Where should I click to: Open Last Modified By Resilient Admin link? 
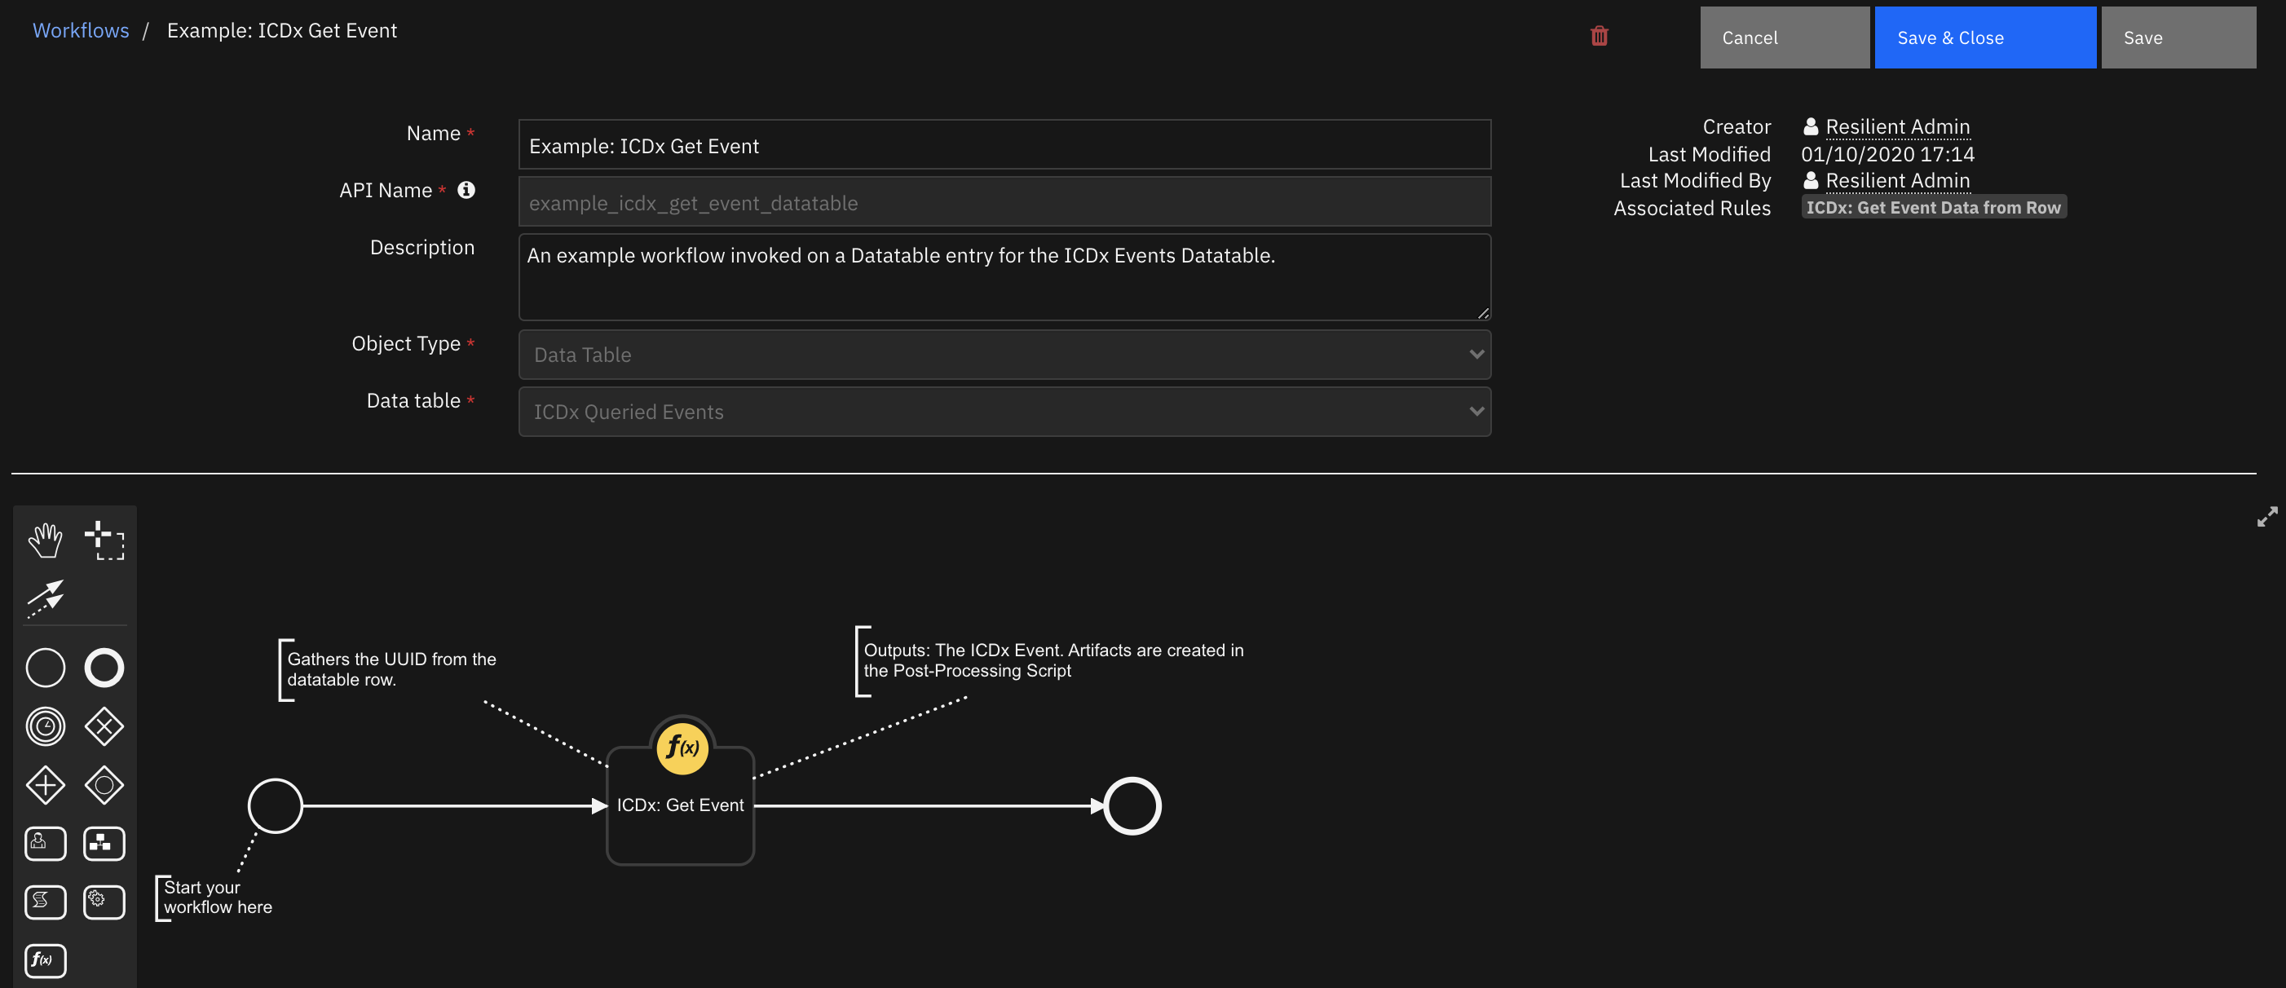coord(1897,181)
